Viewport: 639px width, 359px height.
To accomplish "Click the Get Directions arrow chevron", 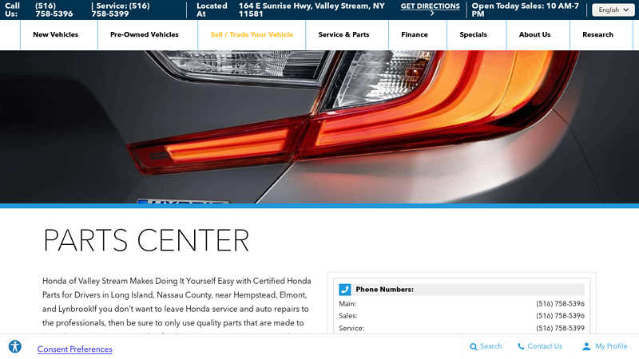I will pos(432,14).
